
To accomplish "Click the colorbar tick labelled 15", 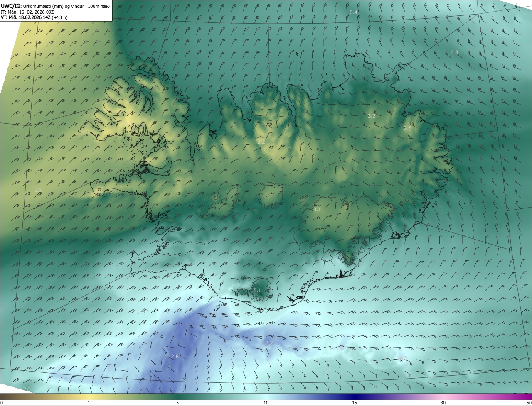I will click(355, 403).
